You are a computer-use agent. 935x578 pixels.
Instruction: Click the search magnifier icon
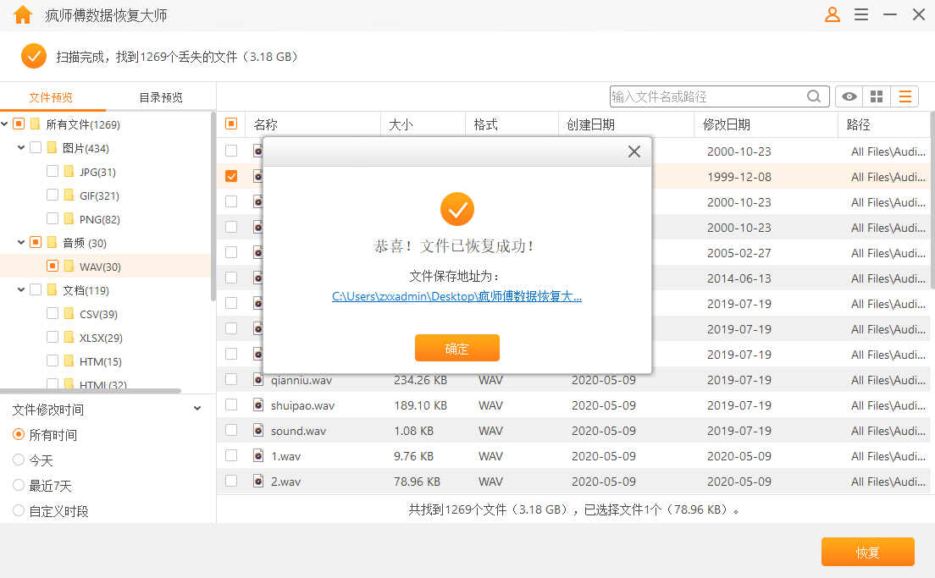point(814,96)
